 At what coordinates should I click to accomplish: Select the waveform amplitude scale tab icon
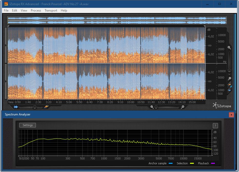pyautogui.click(x=230, y=90)
